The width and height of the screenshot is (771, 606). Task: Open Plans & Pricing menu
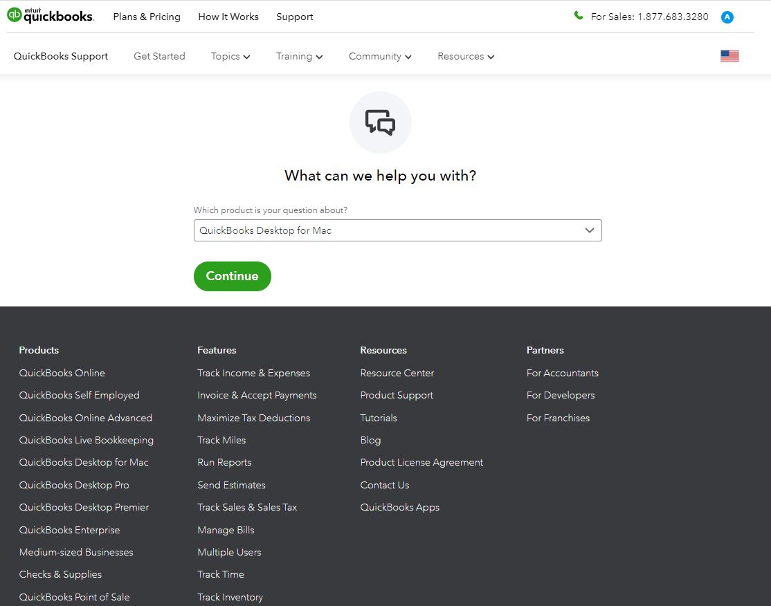pos(147,17)
